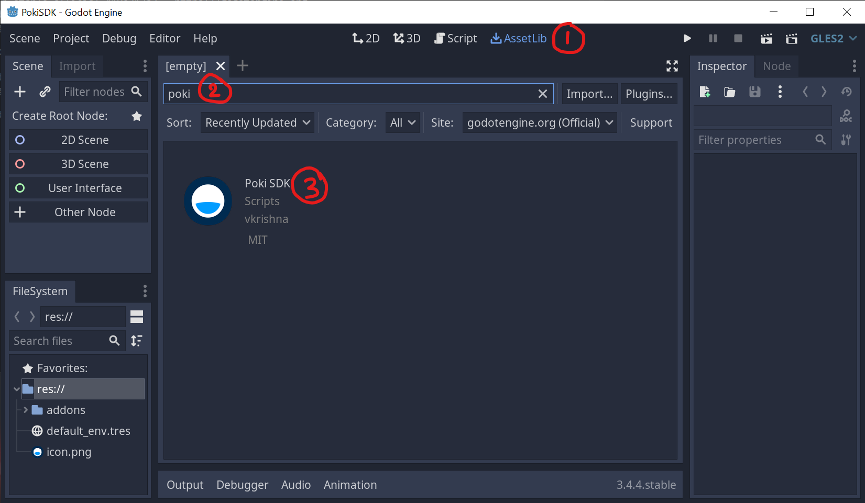Open the Poki SDK asset thumbnail
The width and height of the screenshot is (865, 503).
(208, 201)
